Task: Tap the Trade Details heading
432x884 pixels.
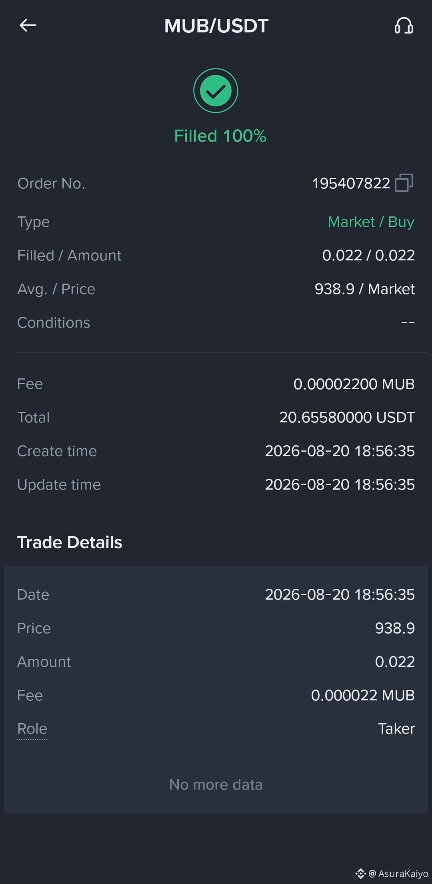Action: point(70,542)
